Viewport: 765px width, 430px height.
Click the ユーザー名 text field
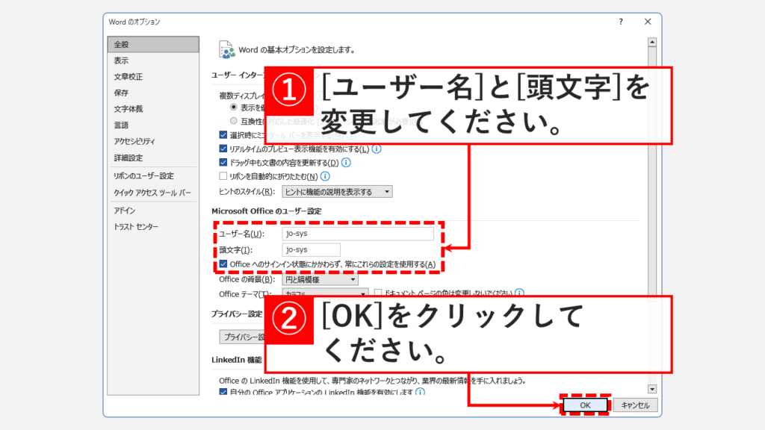[x=359, y=234]
